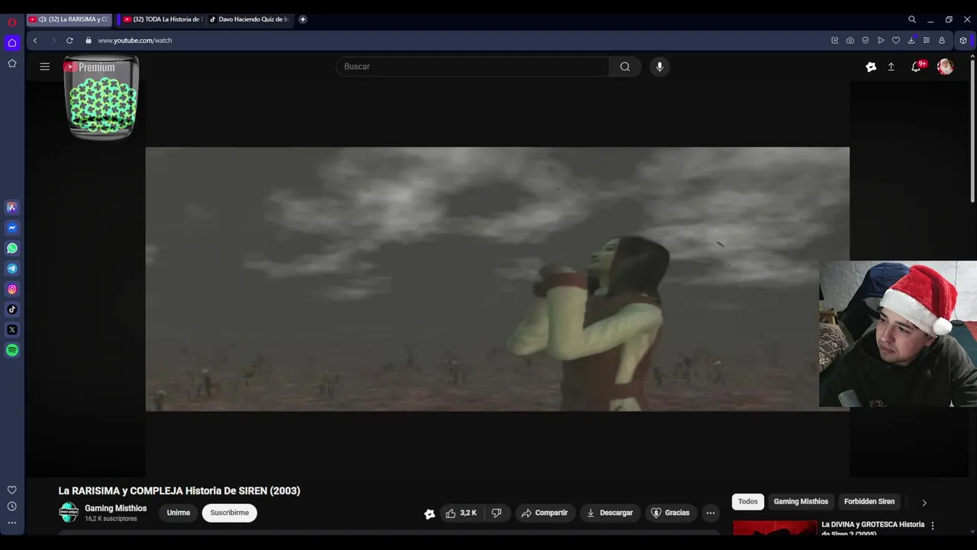The width and height of the screenshot is (977, 550).
Task: Click the Gracias thanks button
Action: pyautogui.click(x=669, y=513)
